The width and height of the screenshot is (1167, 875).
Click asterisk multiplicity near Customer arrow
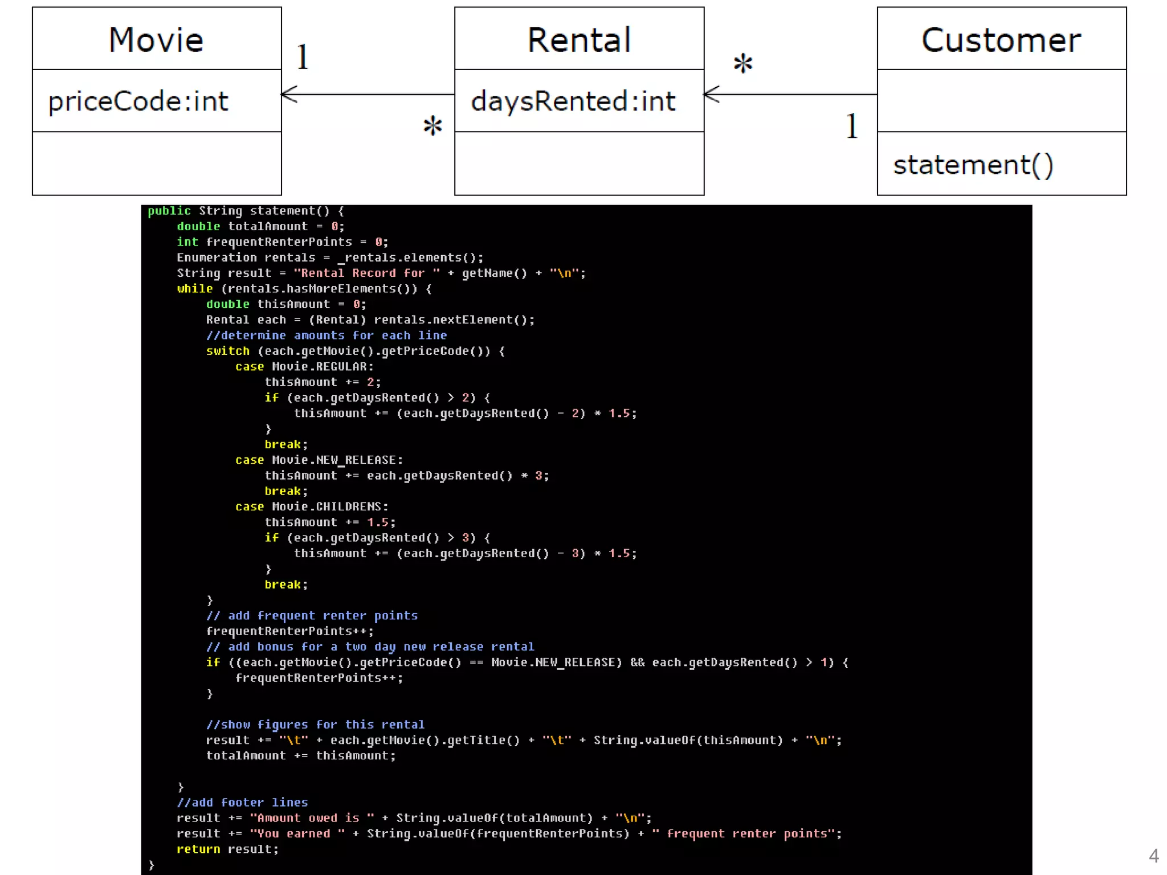click(x=742, y=63)
